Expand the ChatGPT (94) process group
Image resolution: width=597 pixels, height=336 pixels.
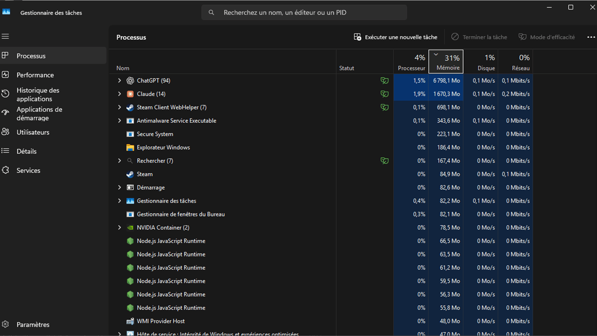119,81
